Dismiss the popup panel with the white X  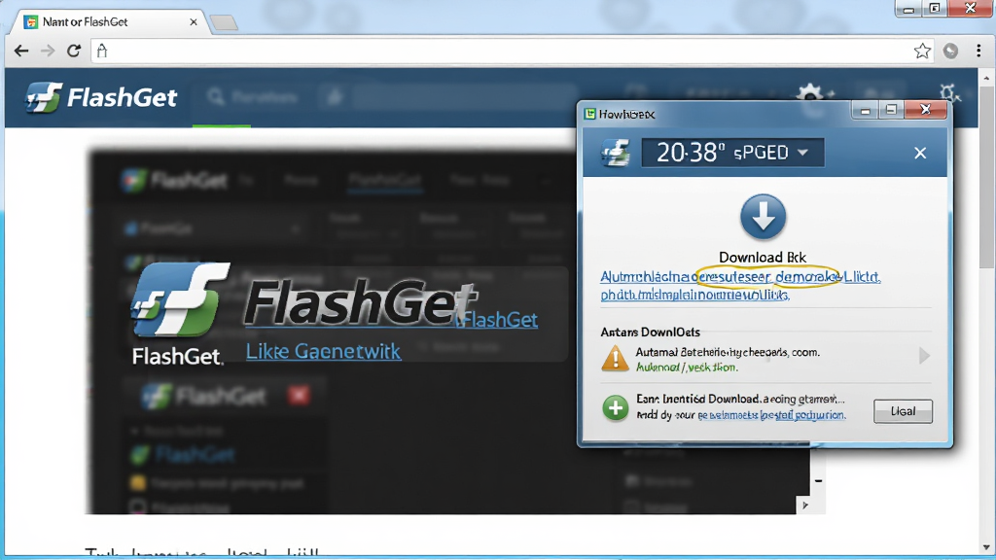click(x=920, y=153)
